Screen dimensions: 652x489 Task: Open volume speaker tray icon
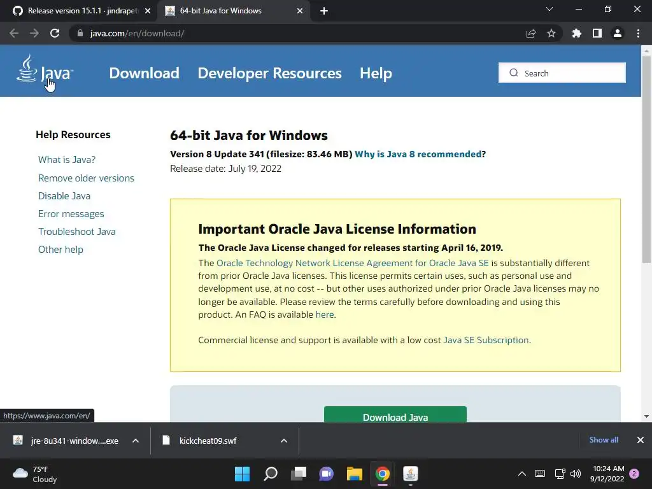[576, 474]
